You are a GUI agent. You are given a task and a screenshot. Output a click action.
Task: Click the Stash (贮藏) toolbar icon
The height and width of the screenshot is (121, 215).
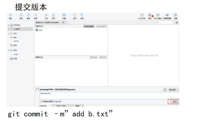tap(64, 16)
